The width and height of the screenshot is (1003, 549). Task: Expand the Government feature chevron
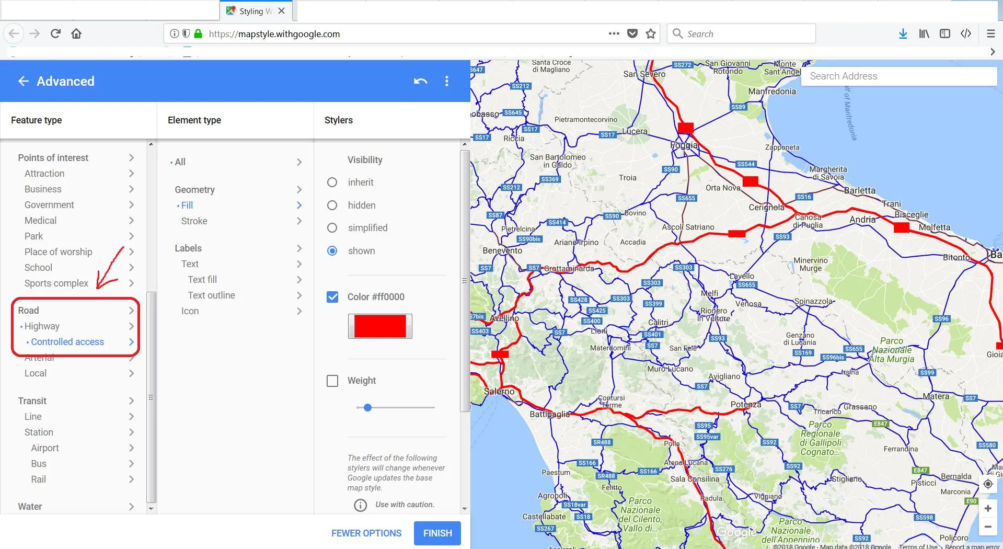[131, 205]
